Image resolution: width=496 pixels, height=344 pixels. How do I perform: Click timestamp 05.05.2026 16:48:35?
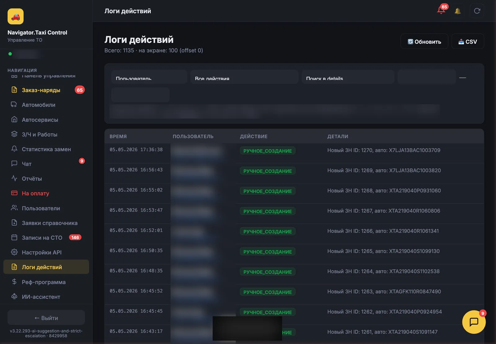(x=136, y=271)
